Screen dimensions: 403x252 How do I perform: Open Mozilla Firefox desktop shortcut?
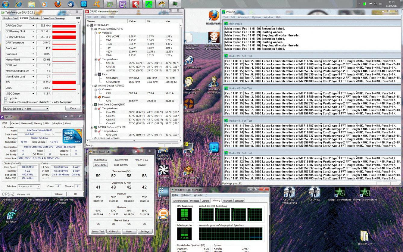click(214, 17)
